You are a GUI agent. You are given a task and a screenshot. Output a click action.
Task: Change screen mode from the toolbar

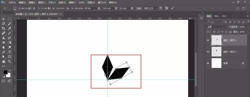[9, 81]
